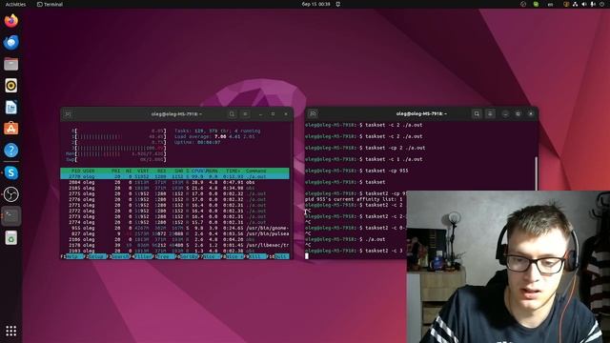Click the scrollbar in the taskset terminal
Viewport: 610px width, 343px height.
click(x=537, y=173)
